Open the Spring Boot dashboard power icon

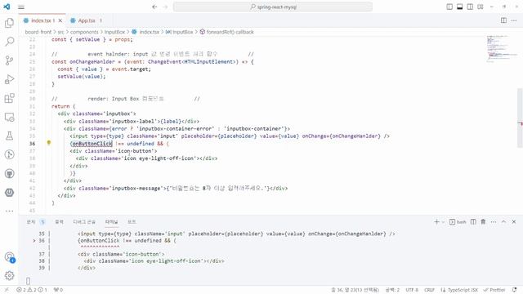click(x=9, y=193)
